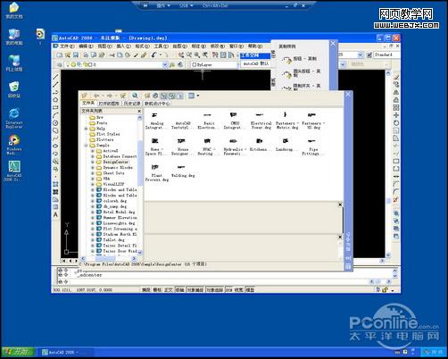Switch to 历史记录 tab in DesignCenter
The height and width of the screenshot is (359, 448).
coord(132,104)
